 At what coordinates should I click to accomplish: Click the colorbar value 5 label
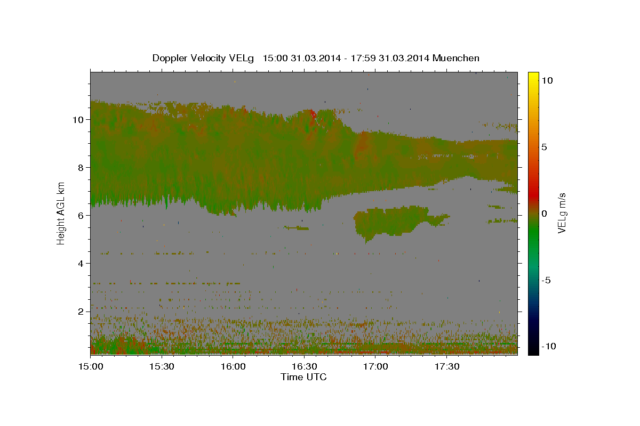coord(544,146)
